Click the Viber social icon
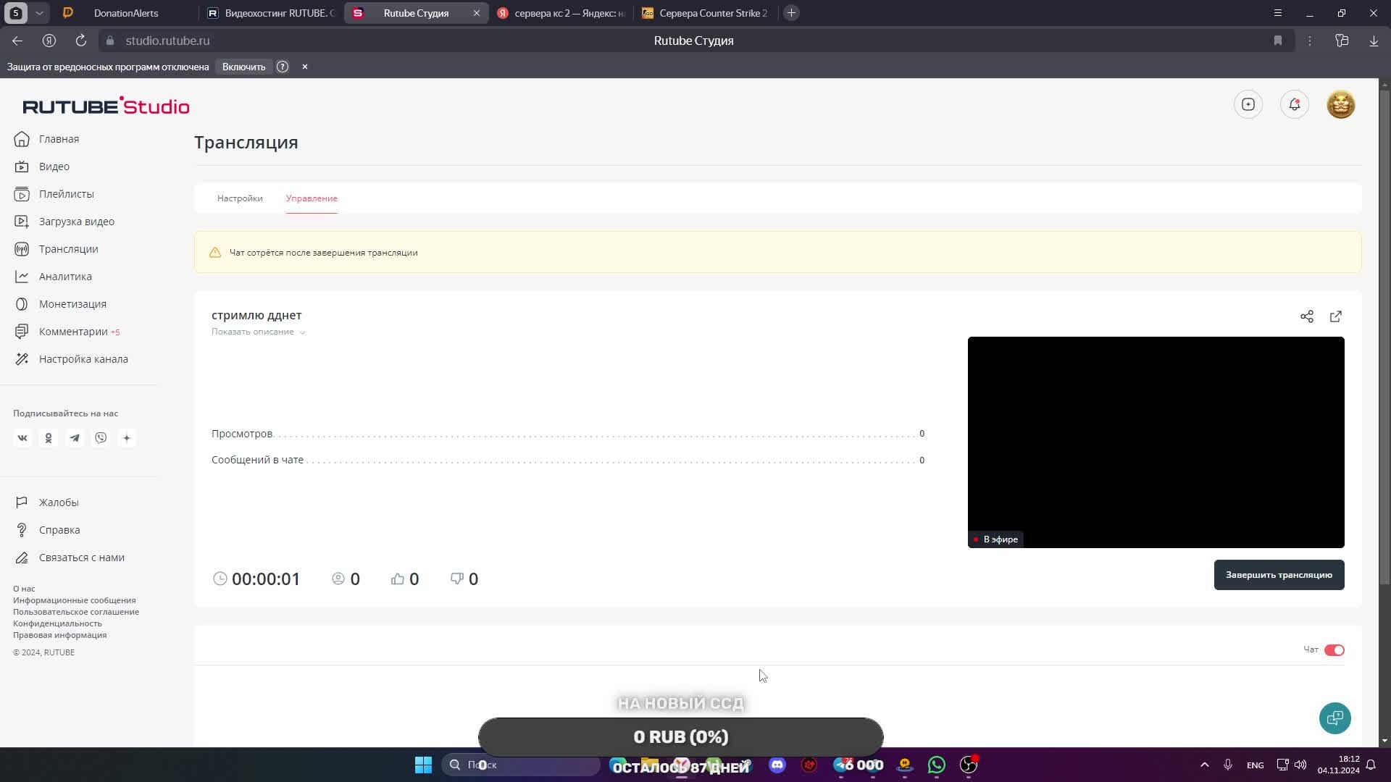This screenshot has height=782, width=1391. 101,438
